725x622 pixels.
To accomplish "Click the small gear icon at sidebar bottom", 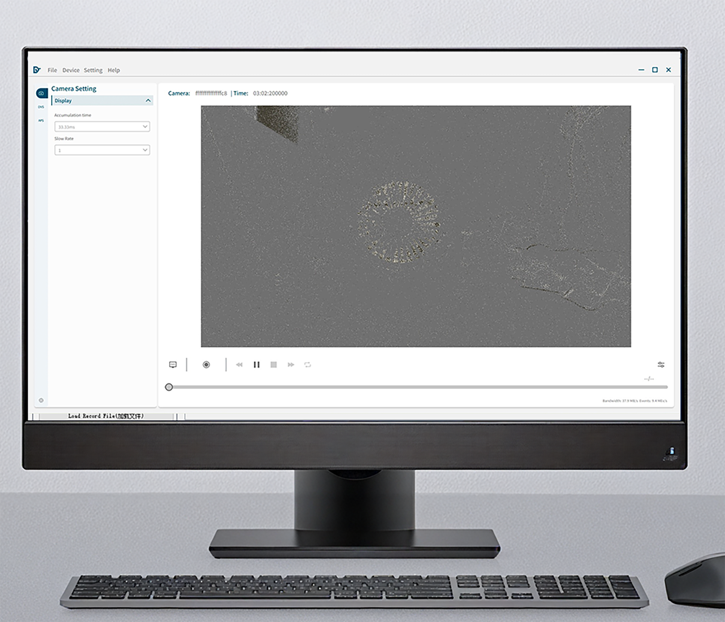I will coord(41,400).
